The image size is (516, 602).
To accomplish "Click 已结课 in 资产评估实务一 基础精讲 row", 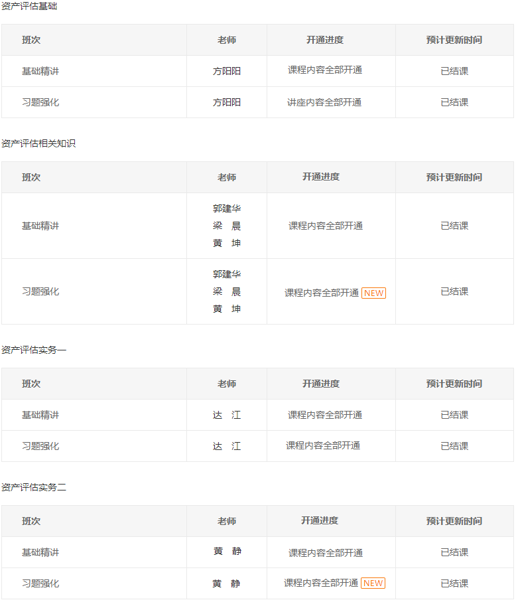I will (454, 415).
